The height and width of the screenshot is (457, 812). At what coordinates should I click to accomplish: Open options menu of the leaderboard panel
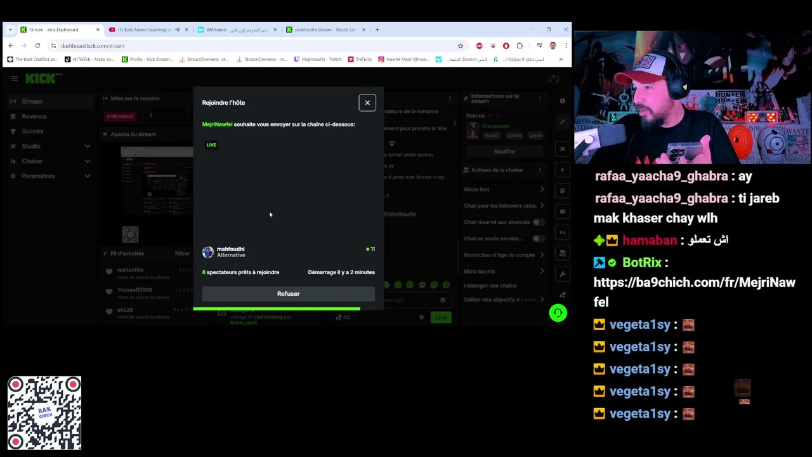[x=450, y=98]
